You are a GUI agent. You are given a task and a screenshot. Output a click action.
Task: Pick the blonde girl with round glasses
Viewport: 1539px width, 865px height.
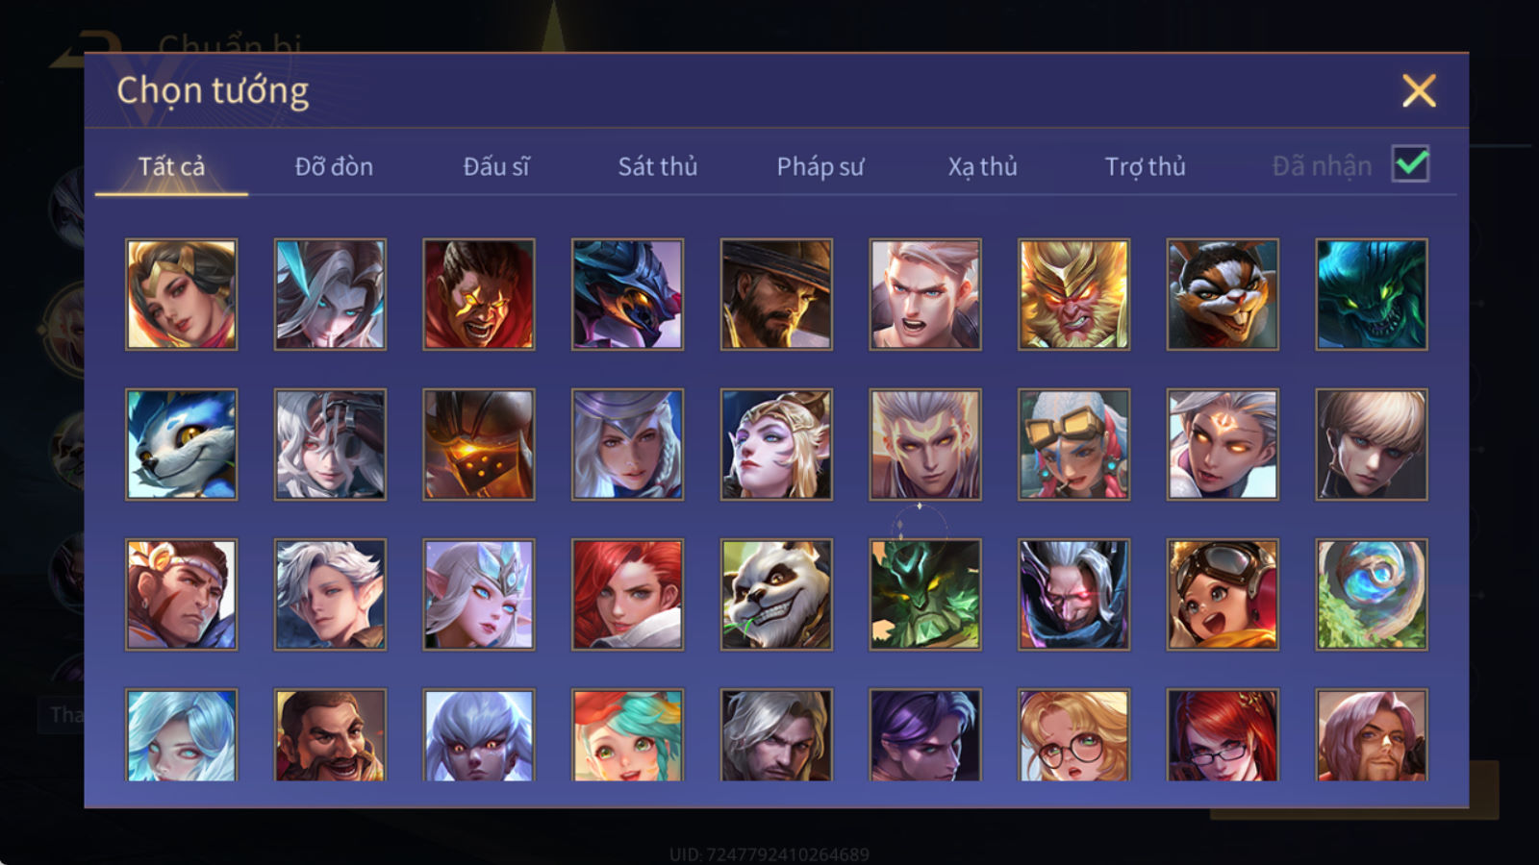[x=1073, y=735]
